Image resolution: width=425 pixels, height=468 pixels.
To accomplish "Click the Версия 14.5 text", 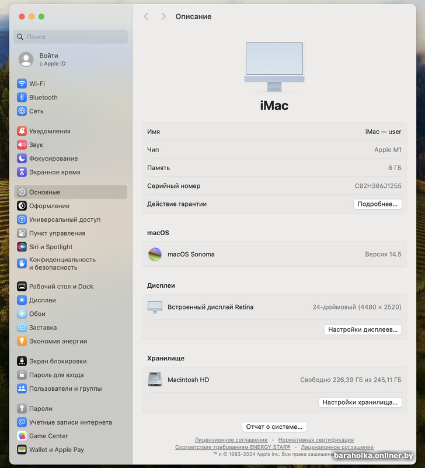I will [x=383, y=254].
